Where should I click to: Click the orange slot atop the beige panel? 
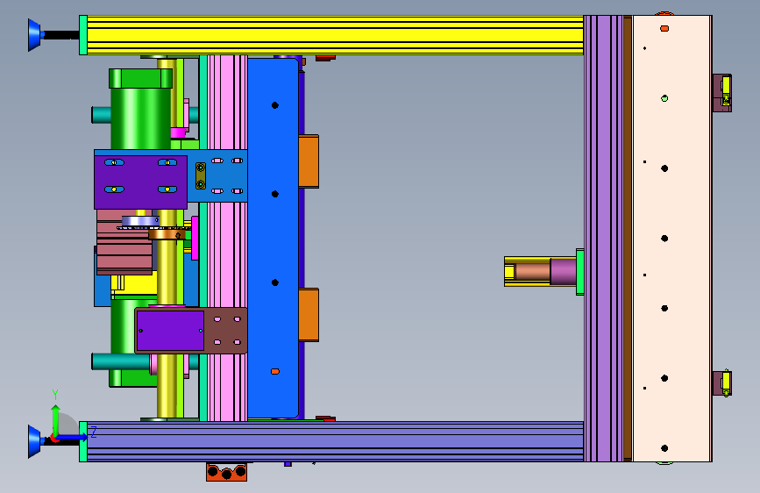[664, 29]
